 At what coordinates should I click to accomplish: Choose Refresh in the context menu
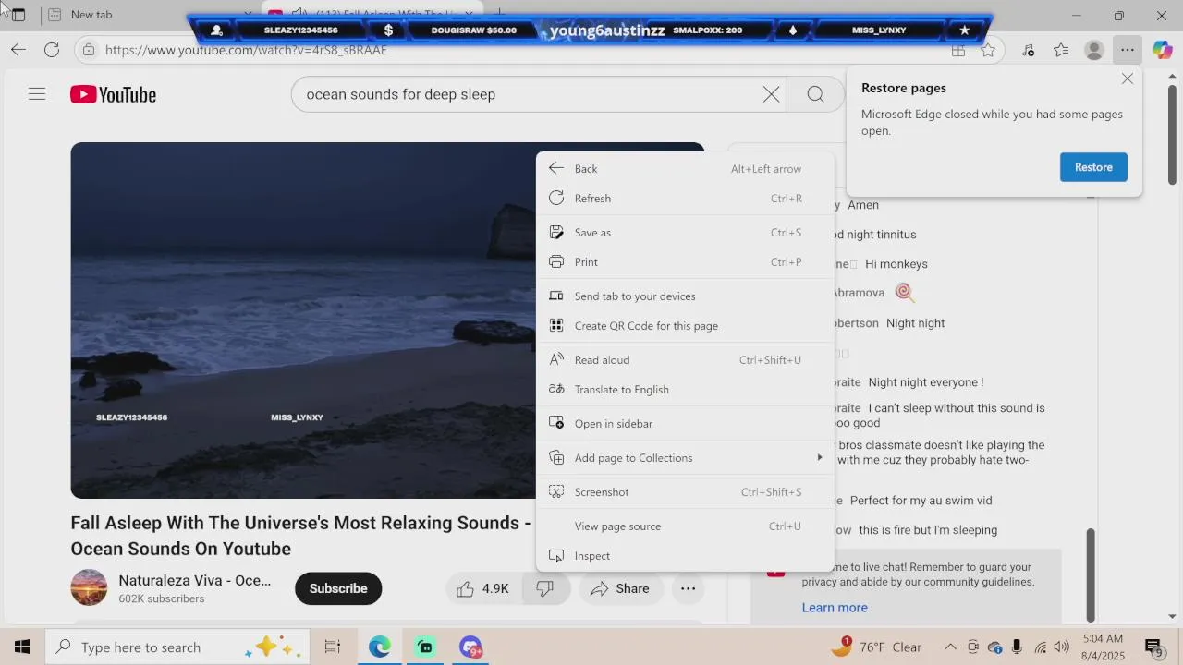[x=685, y=198]
